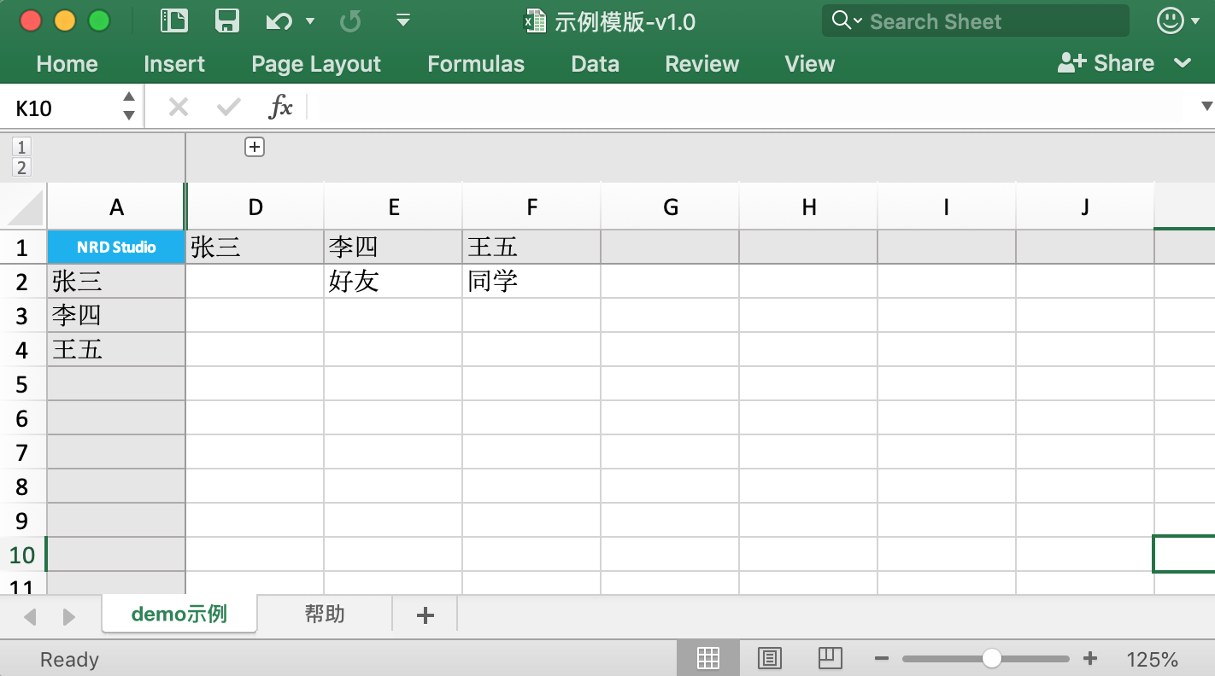Collapse outline to level 1
The width and height of the screenshot is (1215, 676).
point(21,147)
